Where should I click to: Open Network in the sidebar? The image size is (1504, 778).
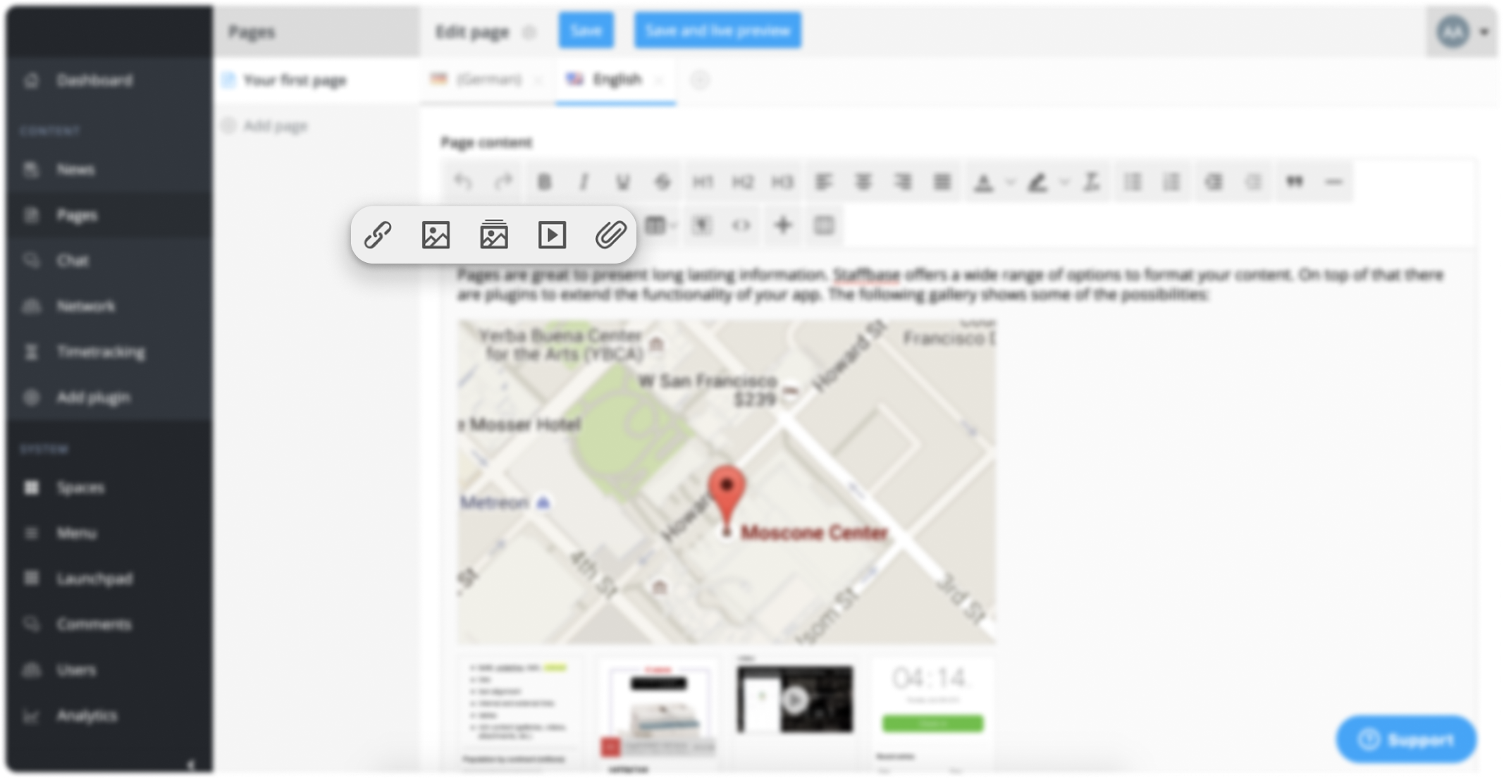pyautogui.click(x=109, y=307)
